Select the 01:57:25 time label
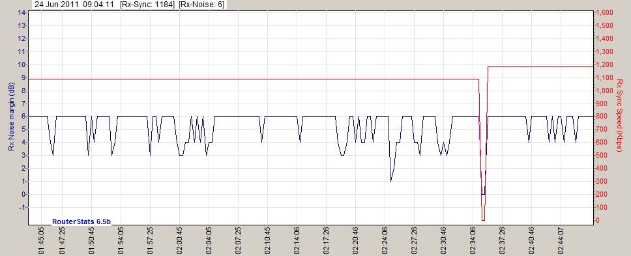631x256 pixels. (x=150, y=241)
